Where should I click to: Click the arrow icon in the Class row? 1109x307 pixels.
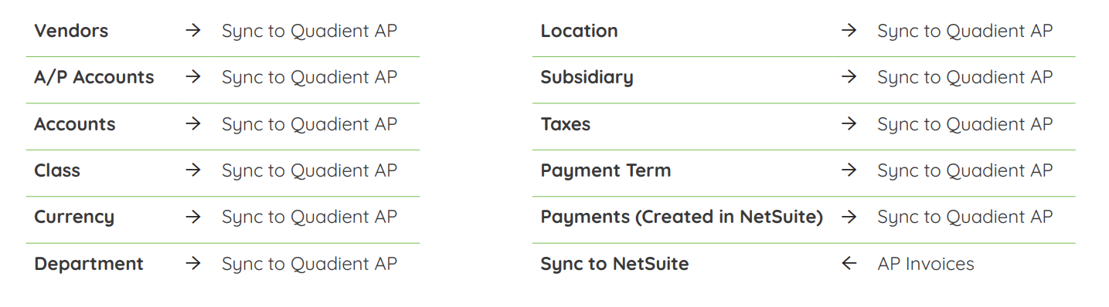click(x=193, y=170)
